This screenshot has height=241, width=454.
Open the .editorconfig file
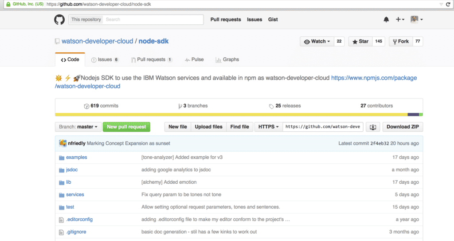click(79, 220)
